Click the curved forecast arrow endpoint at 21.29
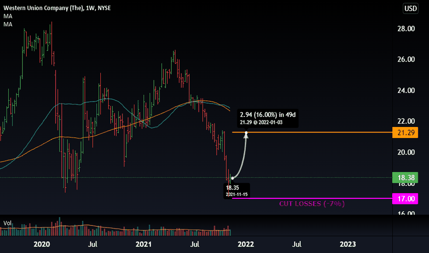 [x=246, y=132]
